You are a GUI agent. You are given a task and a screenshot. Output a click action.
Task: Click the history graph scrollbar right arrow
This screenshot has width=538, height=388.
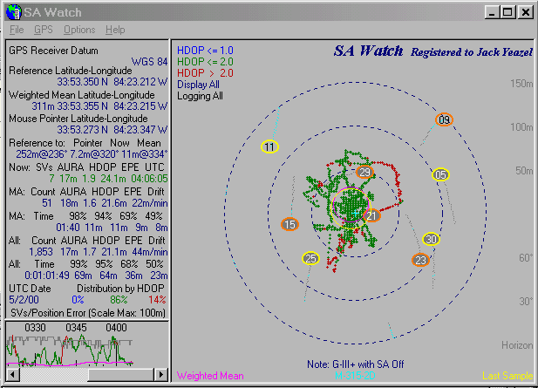[x=160, y=374]
